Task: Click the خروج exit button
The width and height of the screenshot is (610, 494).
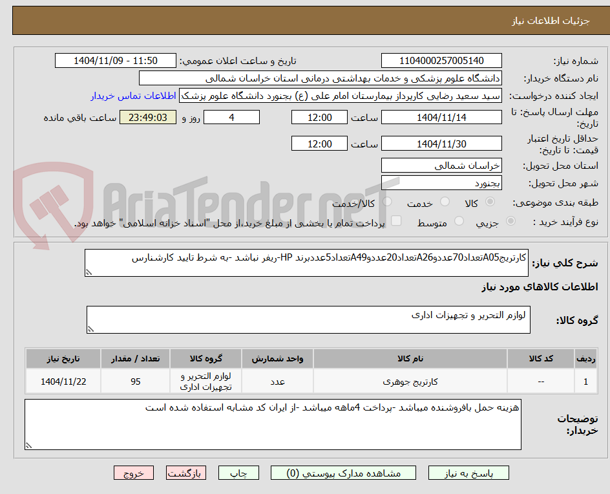Action: tap(133, 473)
